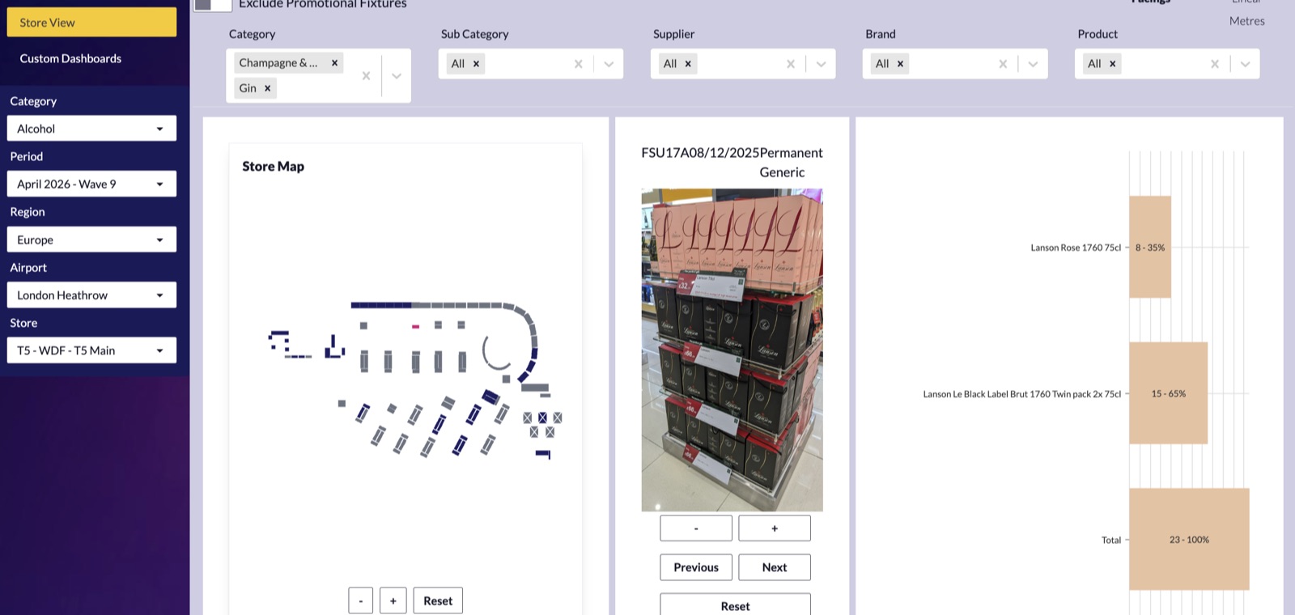Clear all Category filter selections
Image resolution: width=1295 pixels, height=615 pixels.
tap(366, 75)
